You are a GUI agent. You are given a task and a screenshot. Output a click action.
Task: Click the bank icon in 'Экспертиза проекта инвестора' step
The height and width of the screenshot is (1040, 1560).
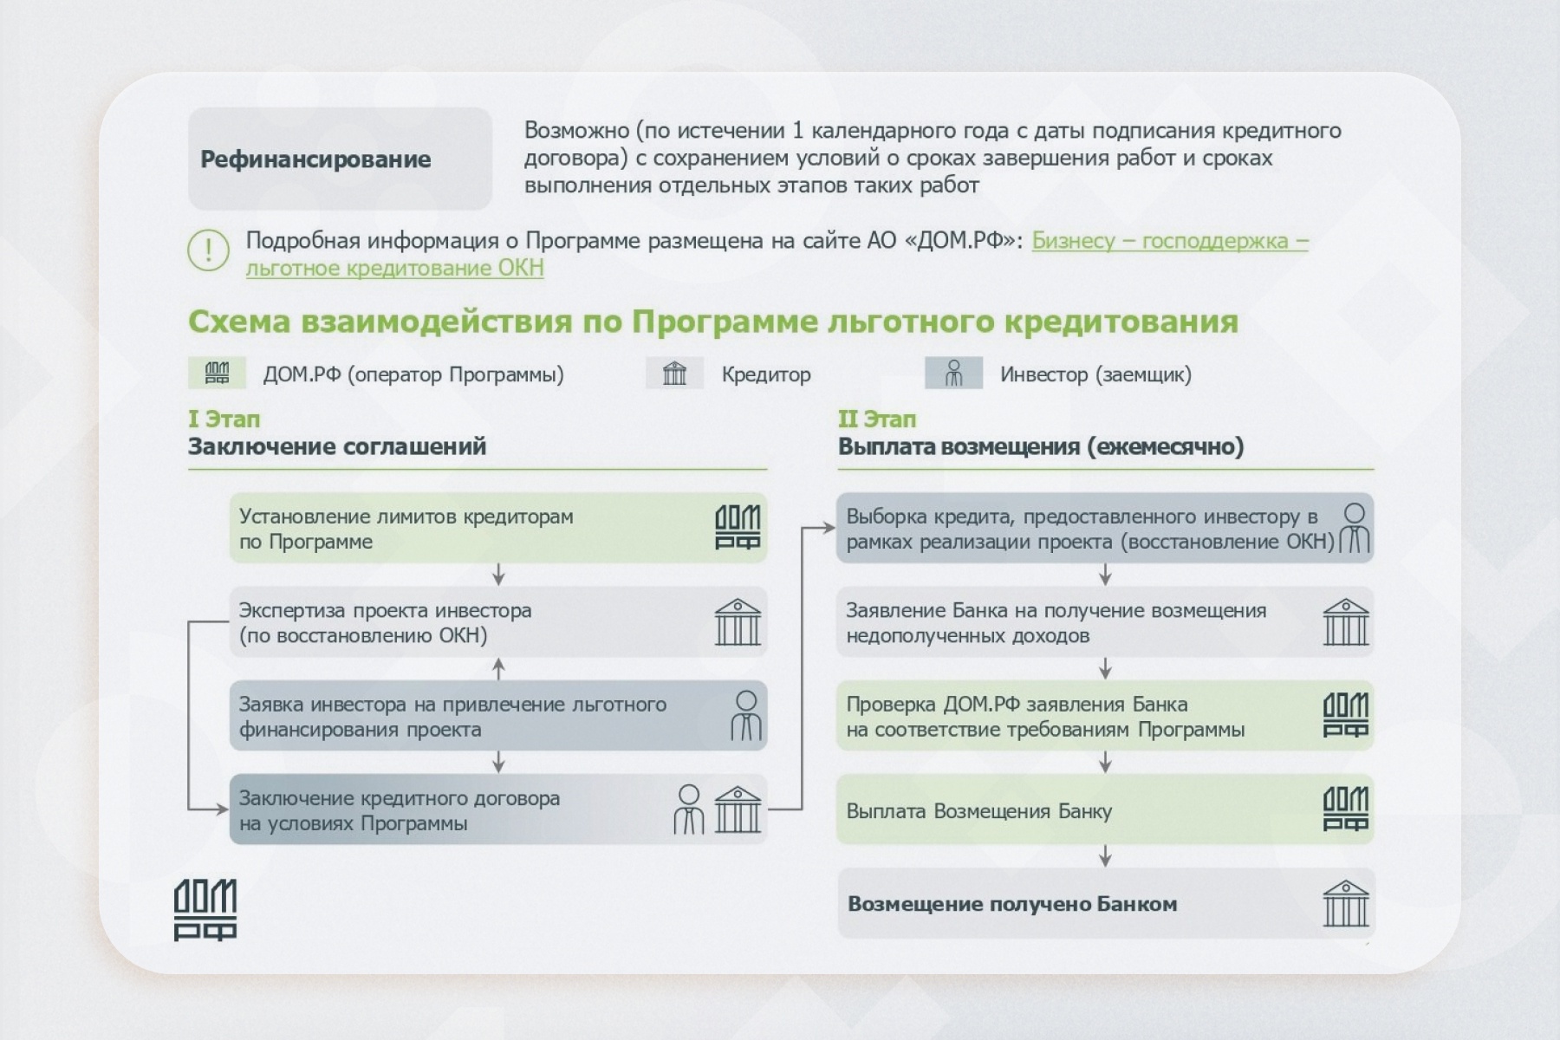click(737, 622)
